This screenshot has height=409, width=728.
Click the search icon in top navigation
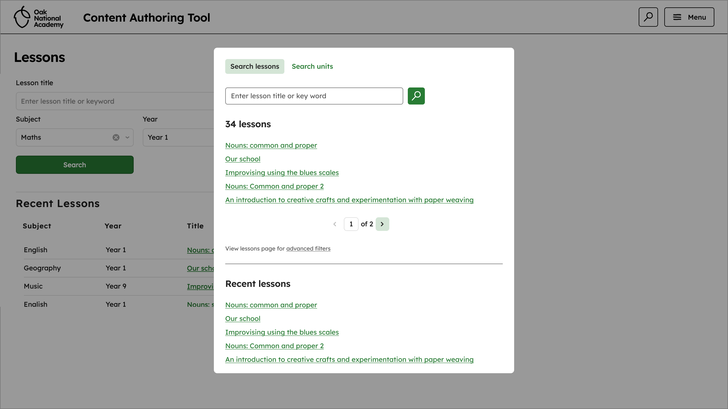click(x=648, y=17)
